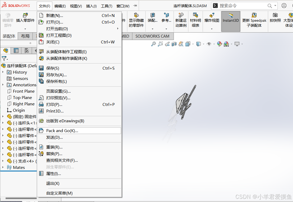The image size is (293, 202).
Task: Click Previous View icon in view toolbar
Action: pyautogui.click(x=167, y=44)
